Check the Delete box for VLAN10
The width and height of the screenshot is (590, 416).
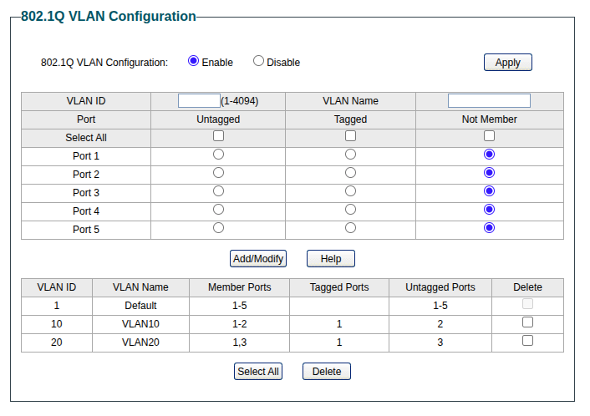[x=527, y=322]
